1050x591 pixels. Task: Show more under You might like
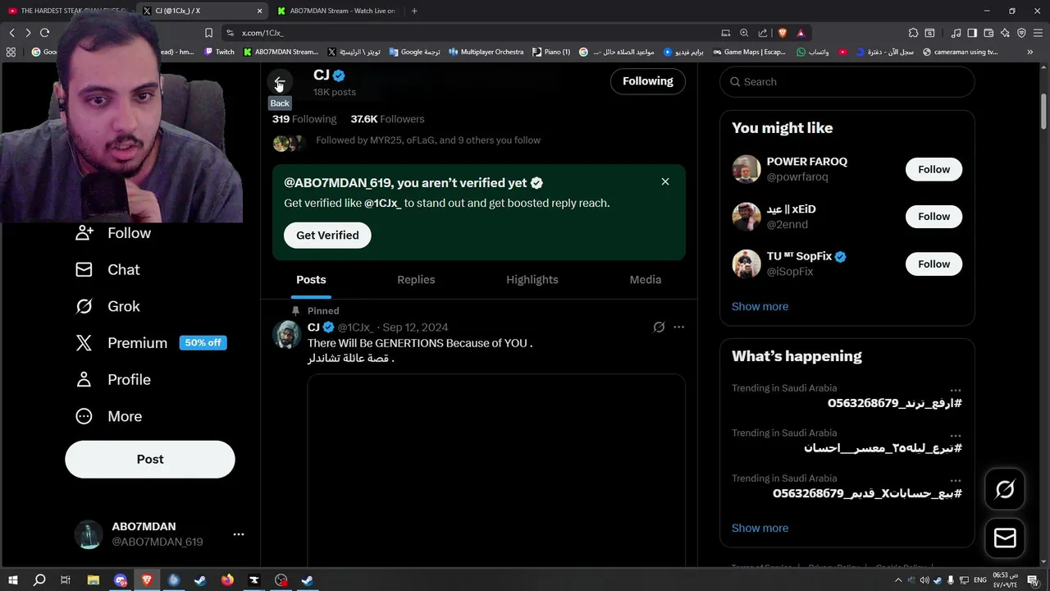[760, 306]
